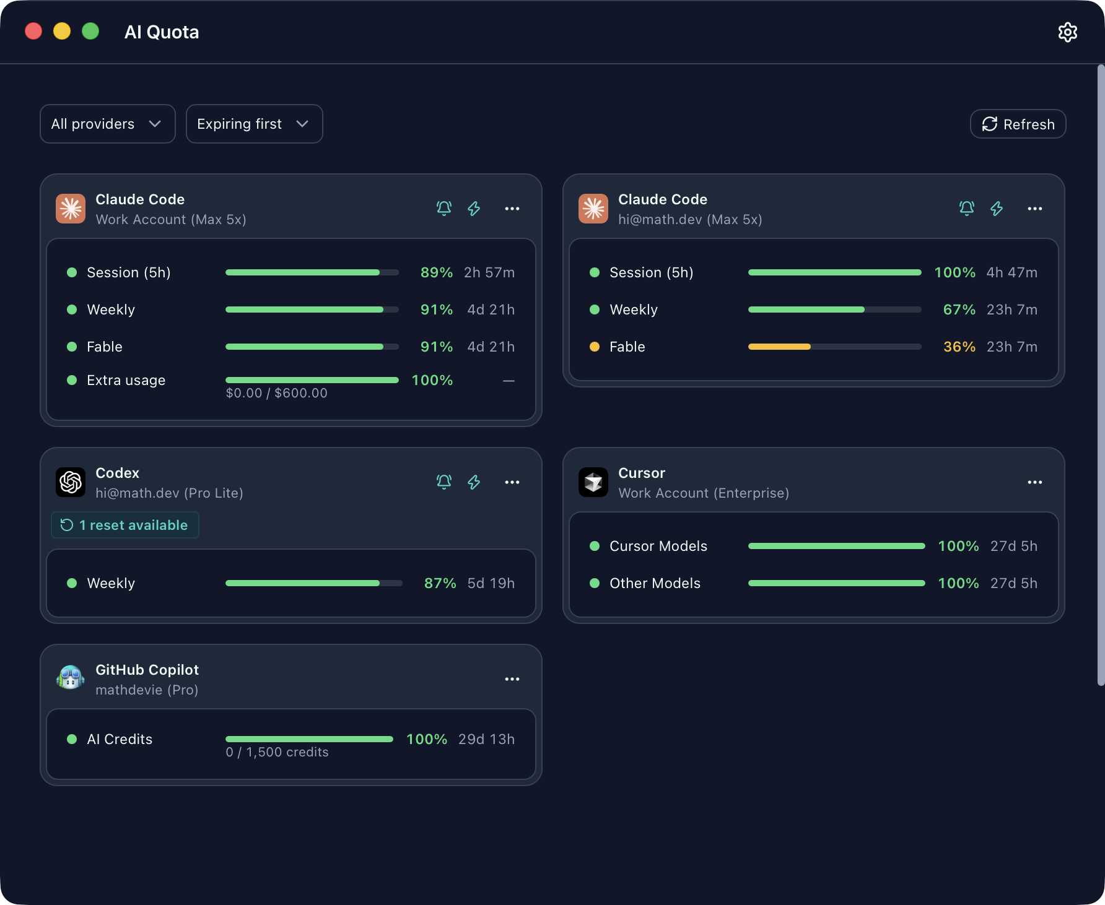Open the All providers filter dropdown

108,124
